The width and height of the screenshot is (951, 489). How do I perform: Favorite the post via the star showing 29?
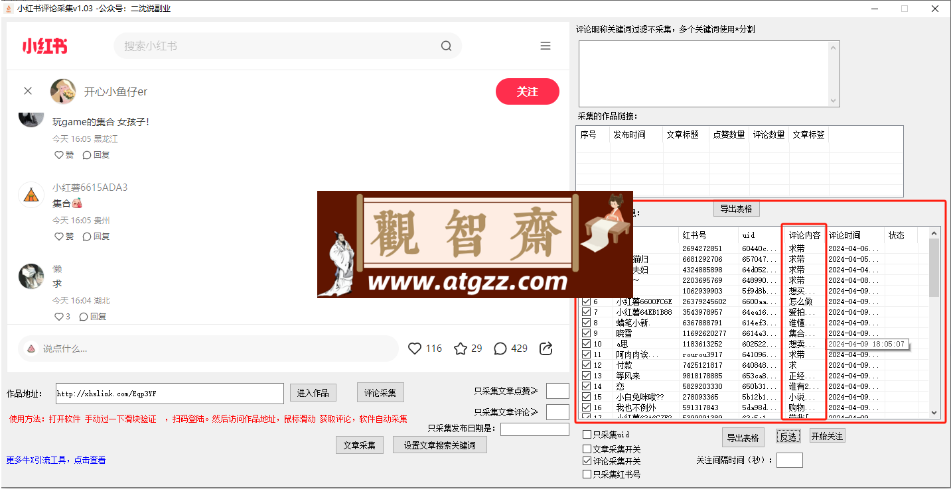click(461, 349)
